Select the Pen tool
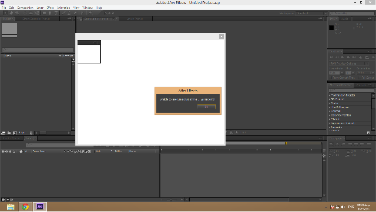 tap(50, 13)
